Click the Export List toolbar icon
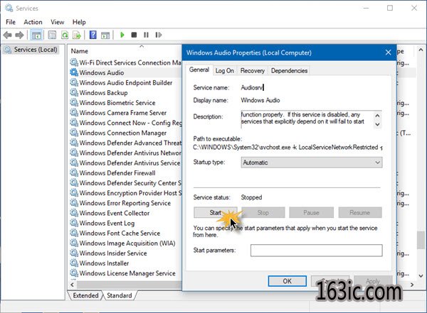The height and width of the screenshot is (313, 427). point(77,35)
